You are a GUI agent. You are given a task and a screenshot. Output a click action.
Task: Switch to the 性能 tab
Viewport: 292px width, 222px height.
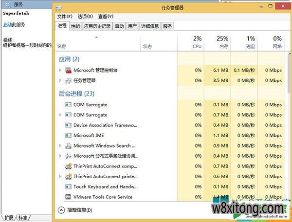tap(75, 26)
